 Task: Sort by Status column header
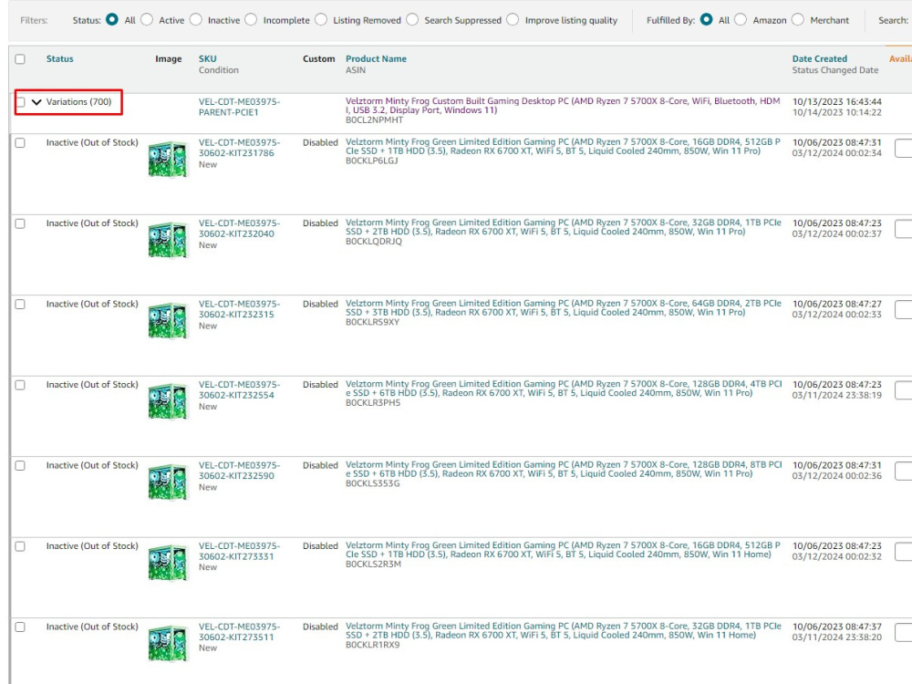[x=60, y=58]
